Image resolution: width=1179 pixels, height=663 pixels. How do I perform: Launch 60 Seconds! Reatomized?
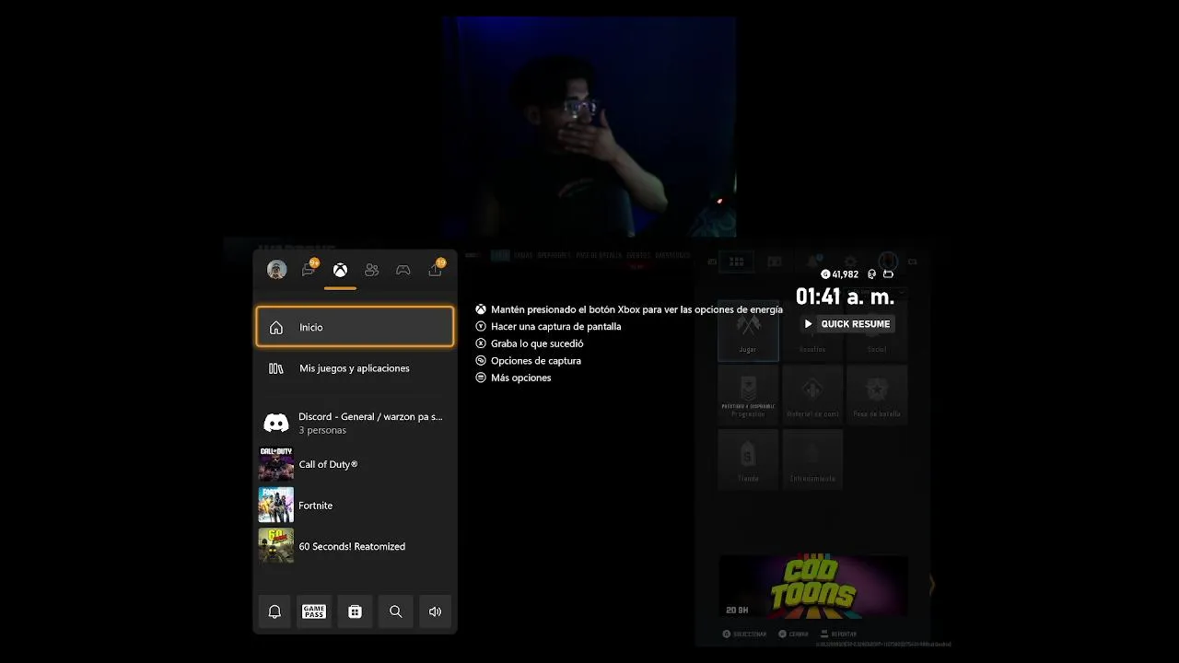coord(355,546)
